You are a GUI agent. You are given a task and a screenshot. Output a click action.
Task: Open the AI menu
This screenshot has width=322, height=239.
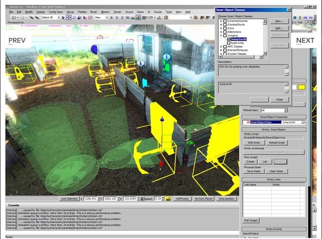point(149,12)
